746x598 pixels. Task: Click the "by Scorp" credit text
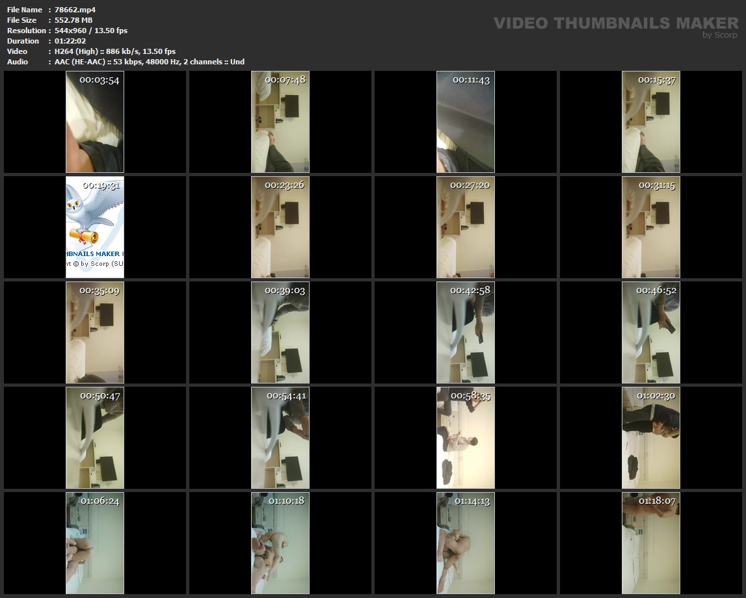[720, 35]
